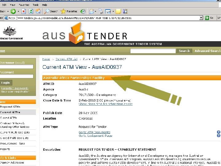Click the Home breadcrumb link

46,59
